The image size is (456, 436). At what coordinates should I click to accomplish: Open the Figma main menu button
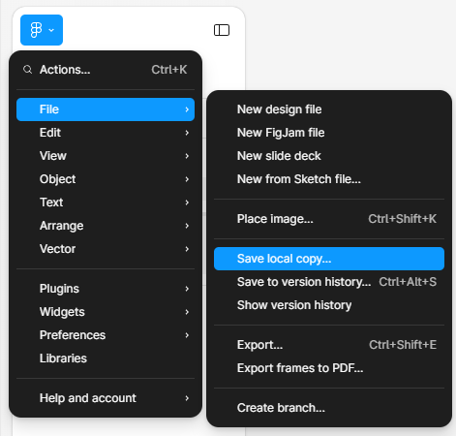click(42, 30)
